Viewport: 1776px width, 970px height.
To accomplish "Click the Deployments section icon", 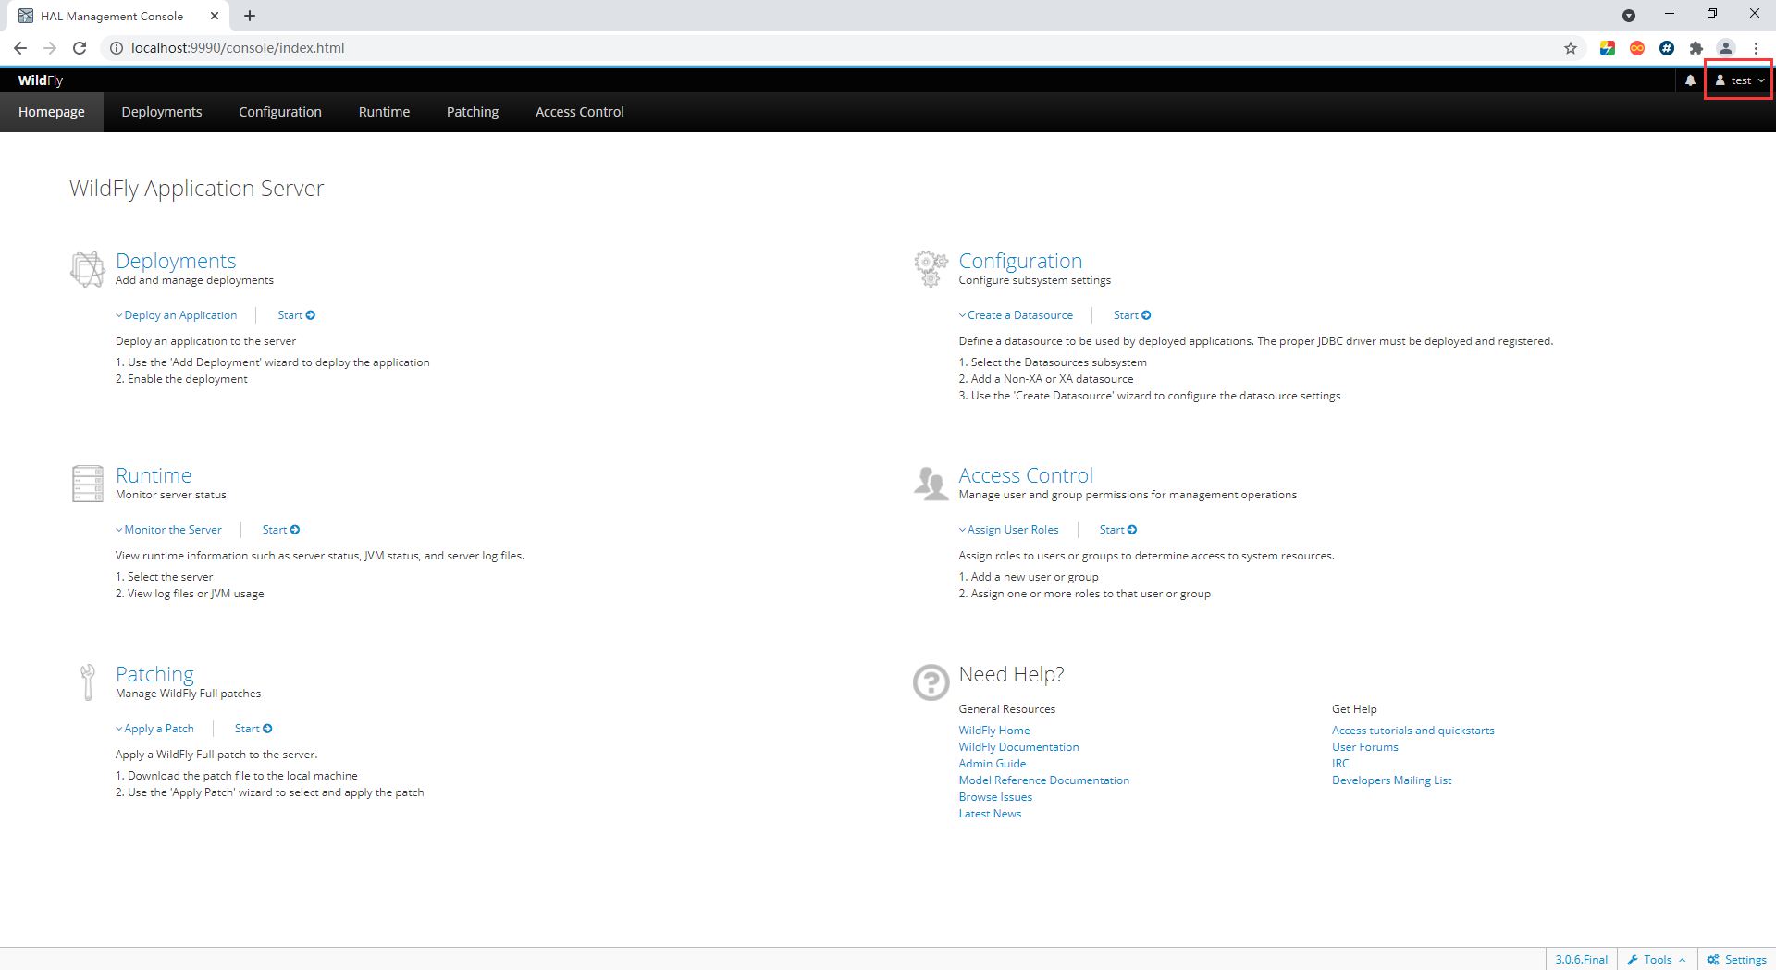I will click(x=88, y=268).
